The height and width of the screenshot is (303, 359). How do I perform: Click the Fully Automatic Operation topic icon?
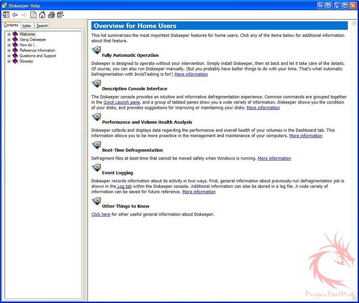96,51
